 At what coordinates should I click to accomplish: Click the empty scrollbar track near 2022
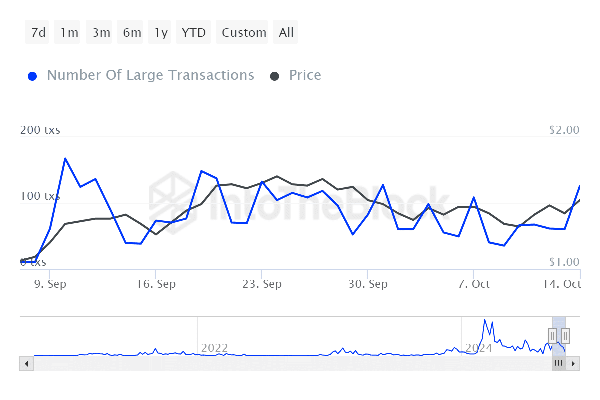click(215, 363)
